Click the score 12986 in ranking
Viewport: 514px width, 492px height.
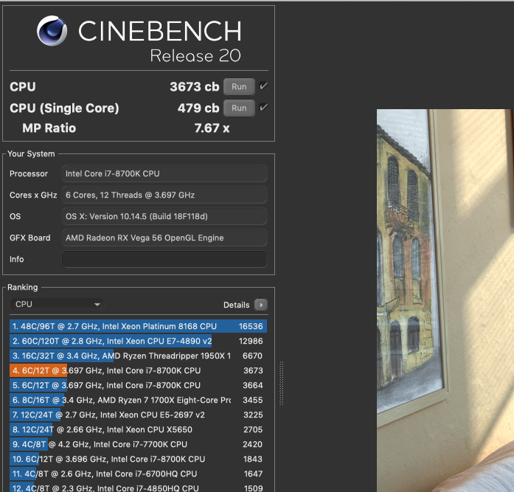pyautogui.click(x=251, y=341)
